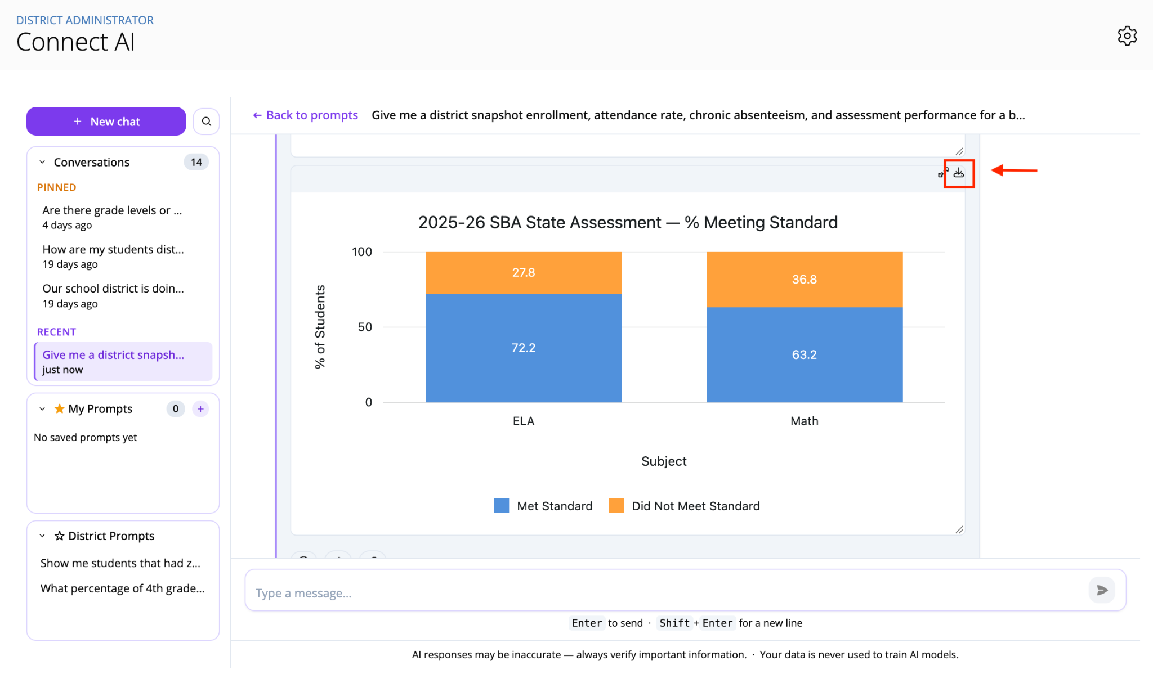Go Back to prompts

click(305, 115)
